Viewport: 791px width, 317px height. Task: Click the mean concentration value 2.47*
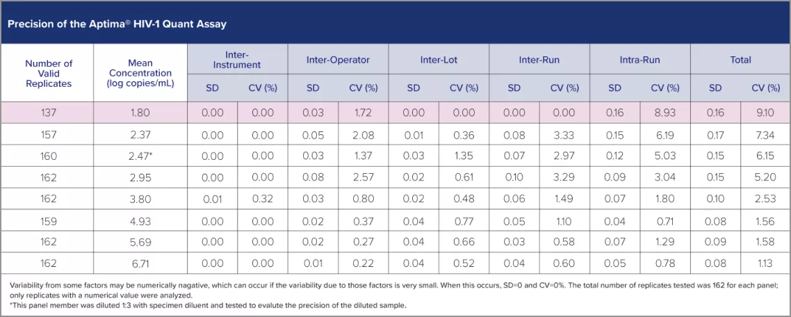142,156
